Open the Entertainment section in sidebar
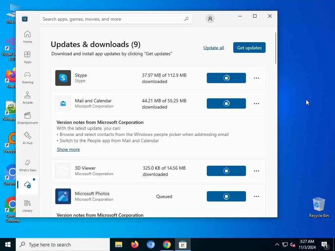The height and width of the screenshot is (251, 335). (x=27, y=118)
